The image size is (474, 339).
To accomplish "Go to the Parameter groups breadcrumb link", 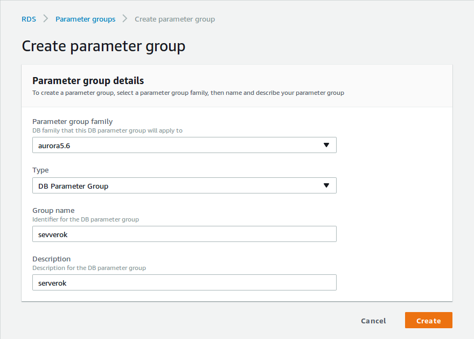I will pyautogui.click(x=85, y=19).
